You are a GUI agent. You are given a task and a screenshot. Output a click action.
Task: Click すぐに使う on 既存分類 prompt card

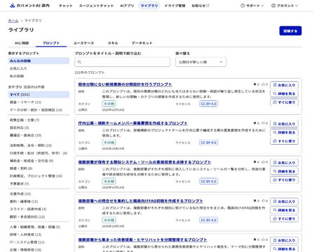point(284,102)
